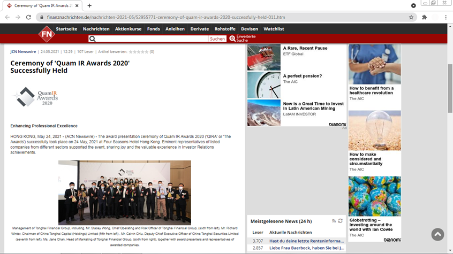Click the page vertical scrollbar thumb

point(450,88)
